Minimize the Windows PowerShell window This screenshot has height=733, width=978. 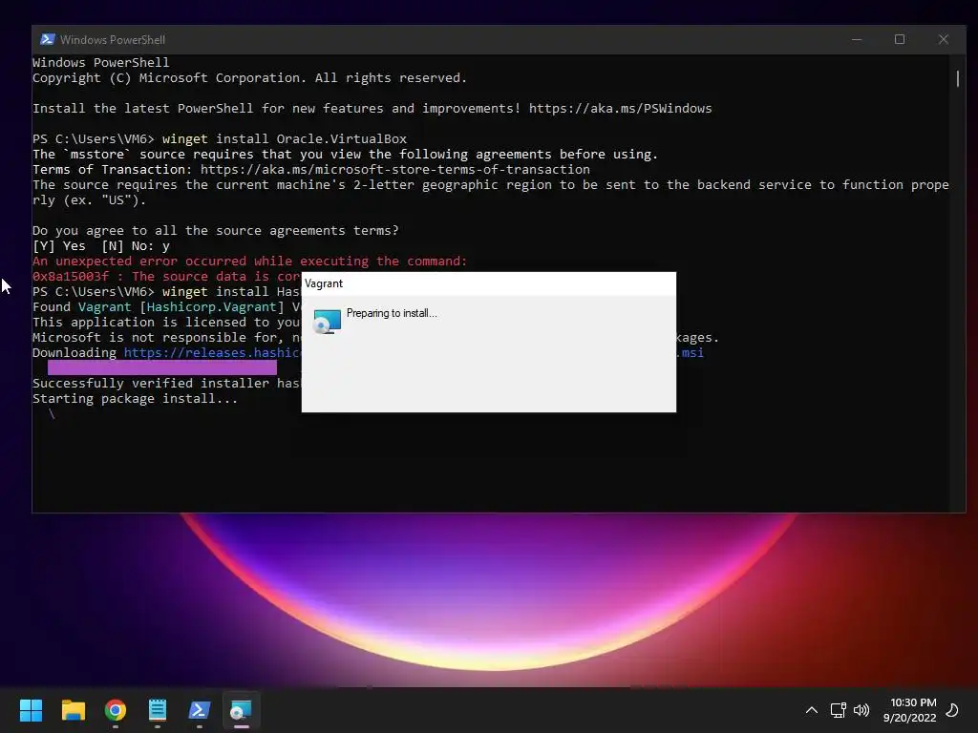pyautogui.click(x=857, y=39)
